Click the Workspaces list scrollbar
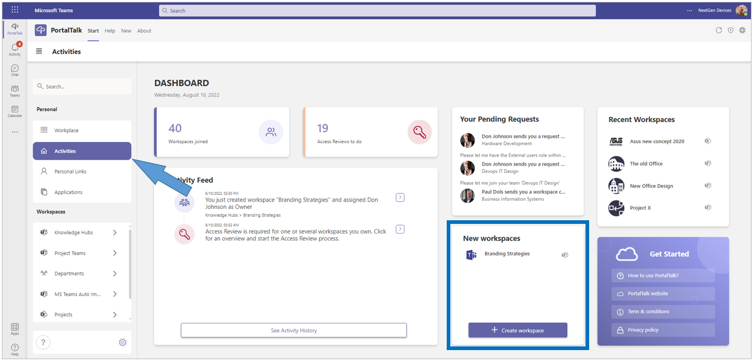The width and height of the screenshot is (754, 361). point(130,264)
